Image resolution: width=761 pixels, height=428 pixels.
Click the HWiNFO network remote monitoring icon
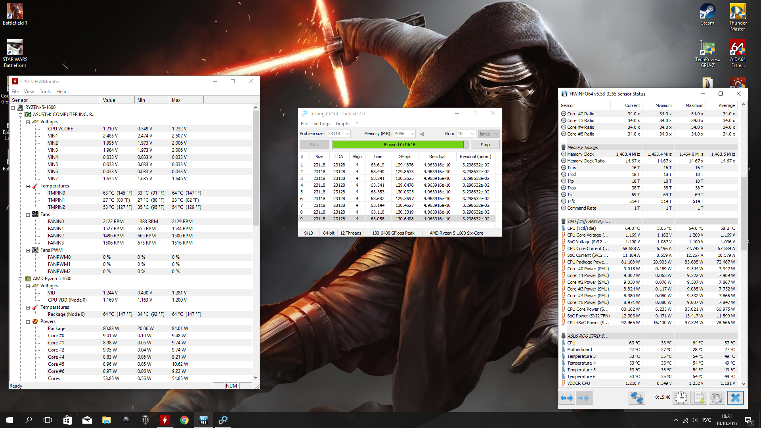pos(637,397)
